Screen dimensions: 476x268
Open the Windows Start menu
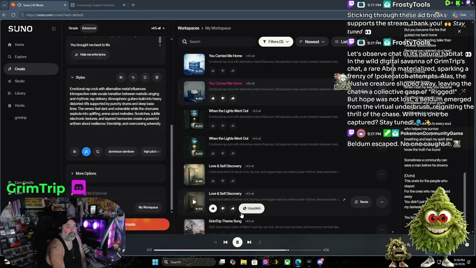[155, 262]
